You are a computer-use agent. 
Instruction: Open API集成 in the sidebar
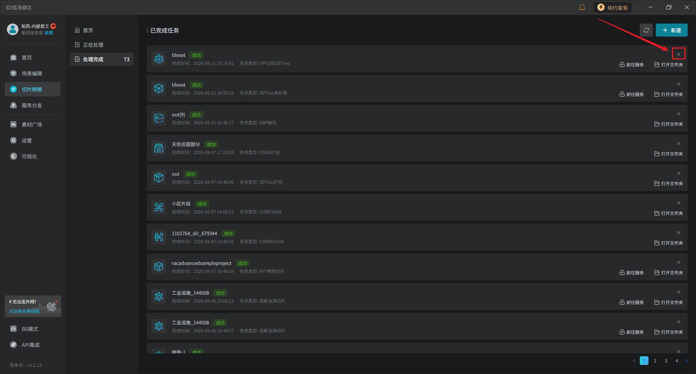click(33, 345)
